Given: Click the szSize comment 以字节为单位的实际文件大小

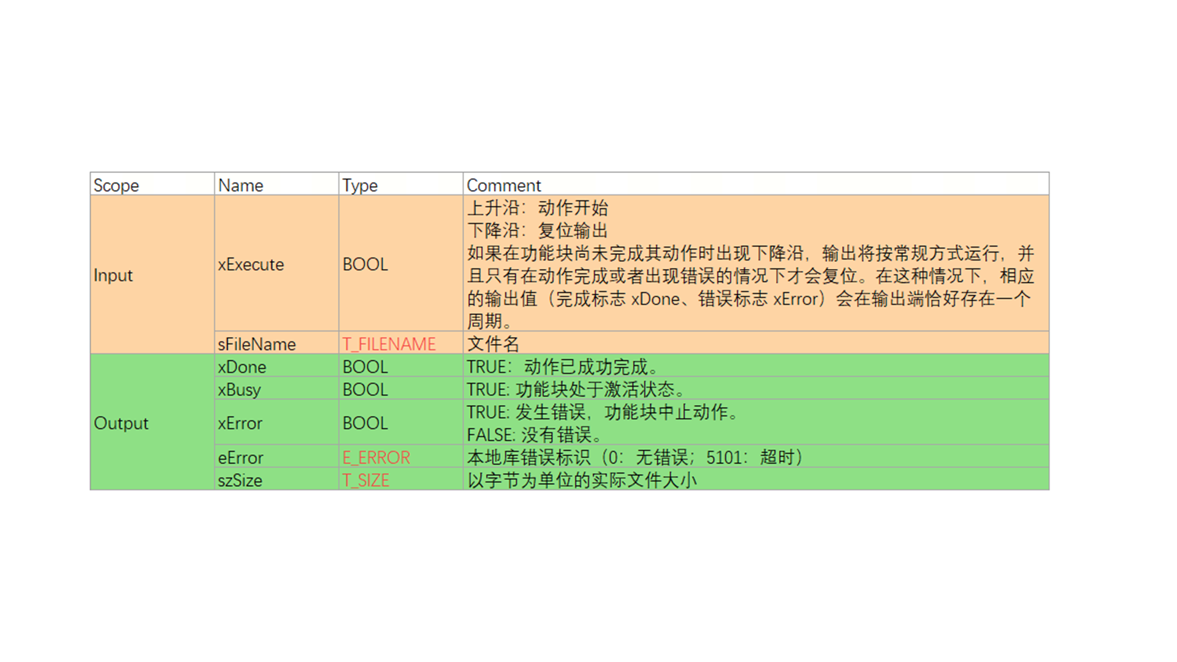Looking at the screenshot, I should click(x=582, y=480).
